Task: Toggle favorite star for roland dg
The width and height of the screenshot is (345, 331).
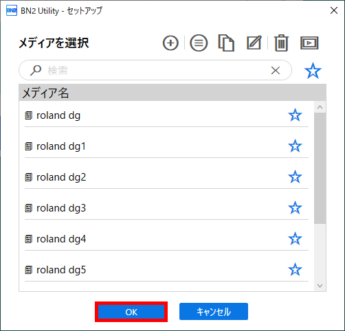Action: [x=295, y=115]
